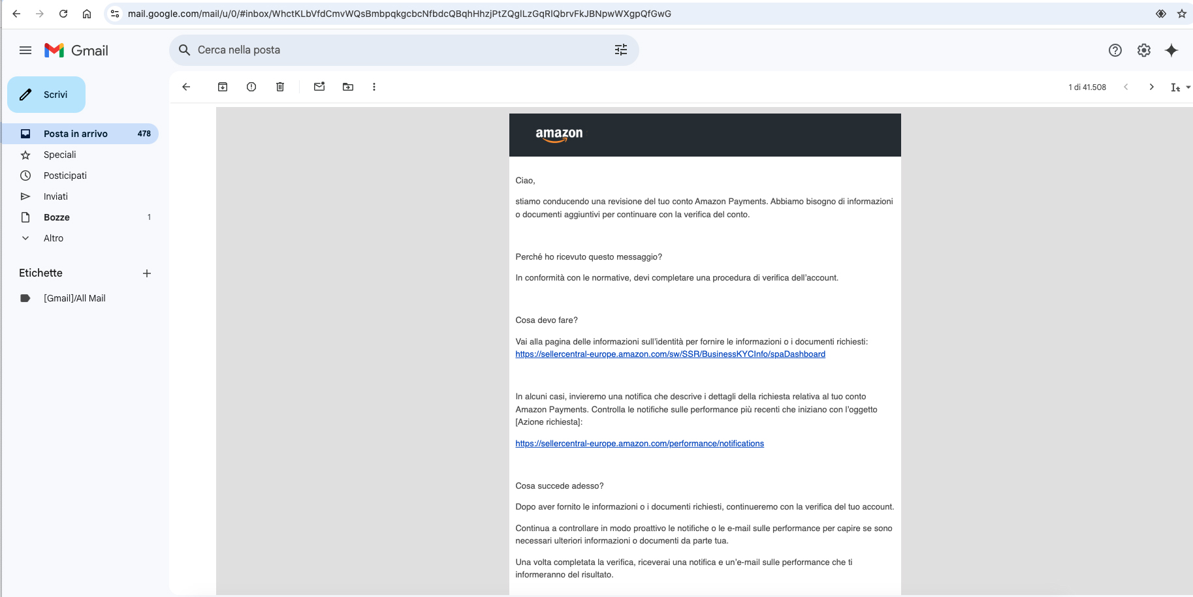Report this email as spam
1193x597 pixels.
(251, 87)
